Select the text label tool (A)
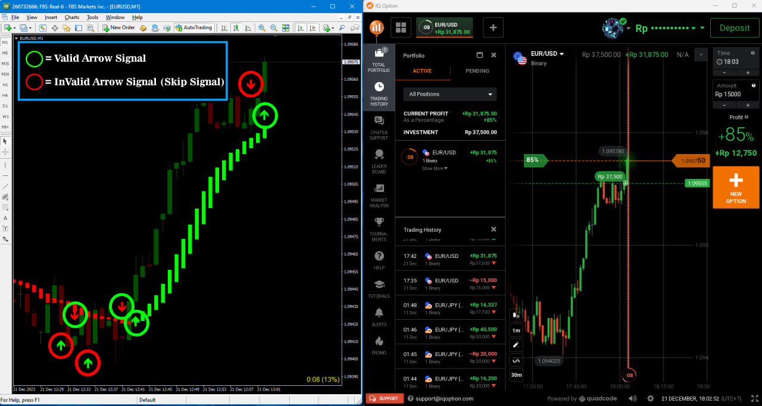The image size is (762, 406). [5, 218]
